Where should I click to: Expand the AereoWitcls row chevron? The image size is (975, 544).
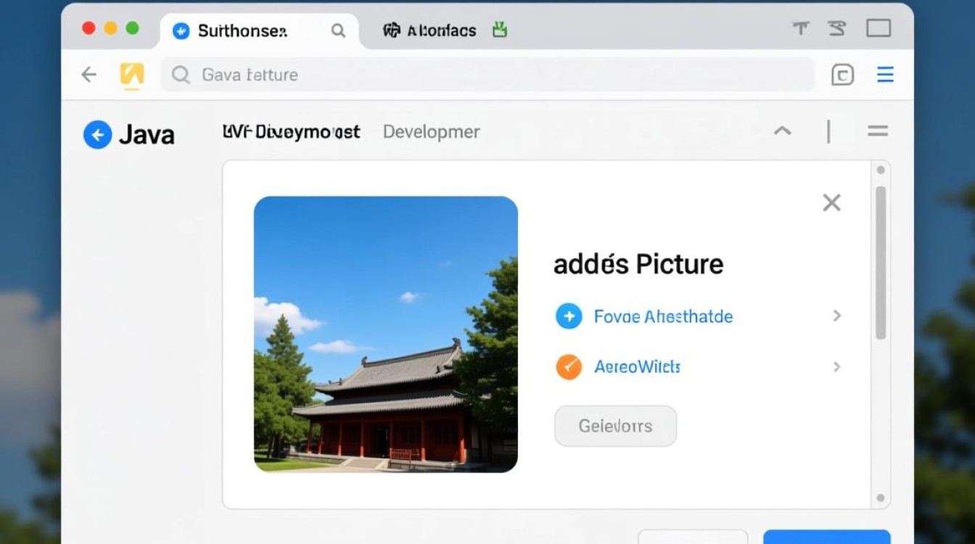click(838, 367)
